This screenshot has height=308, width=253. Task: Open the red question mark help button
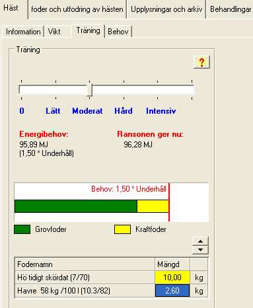coord(201,62)
